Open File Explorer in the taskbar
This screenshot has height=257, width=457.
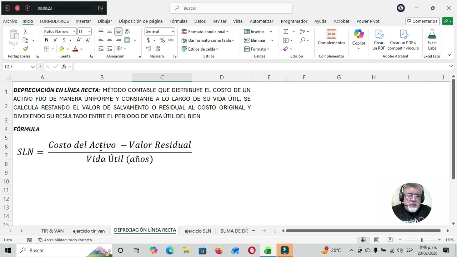point(186,251)
